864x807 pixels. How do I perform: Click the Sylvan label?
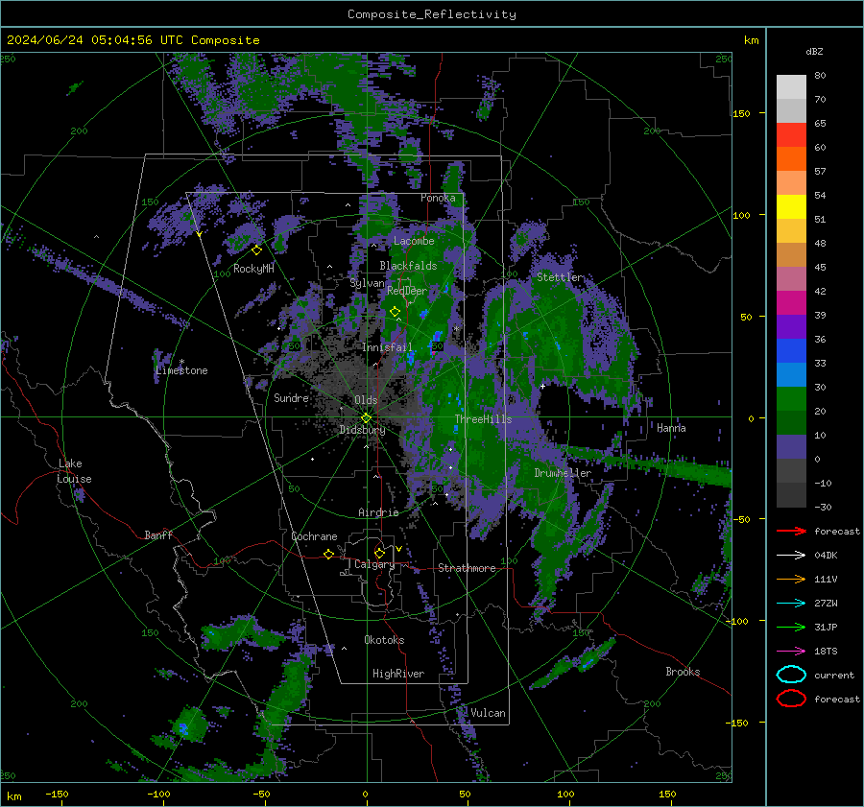(x=367, y=283)
